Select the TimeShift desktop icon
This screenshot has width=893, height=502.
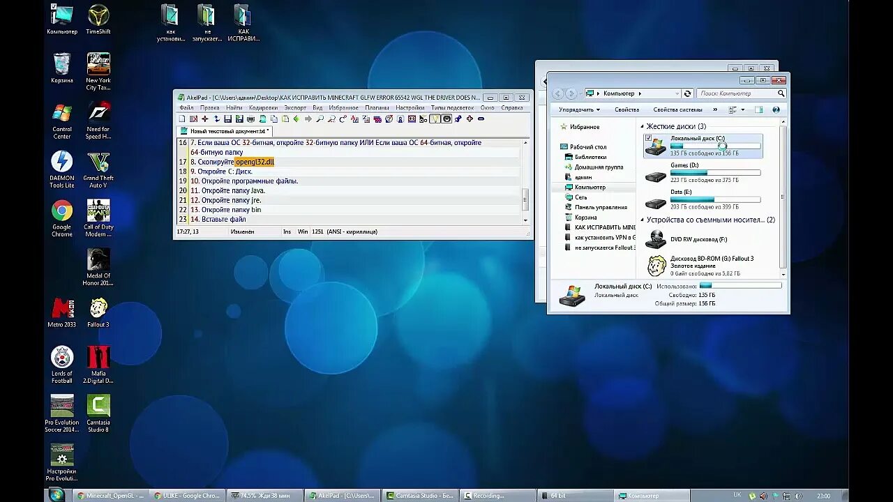(98, 19)
